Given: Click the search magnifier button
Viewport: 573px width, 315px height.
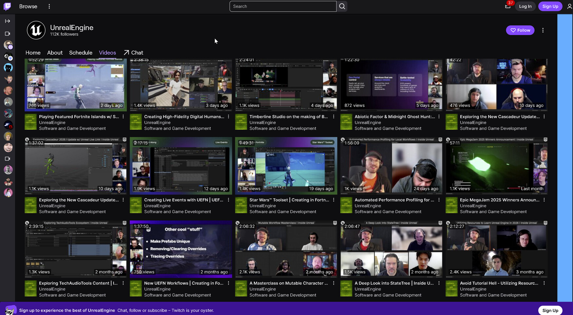Looking at the screenshot, I should pos(342,6).
